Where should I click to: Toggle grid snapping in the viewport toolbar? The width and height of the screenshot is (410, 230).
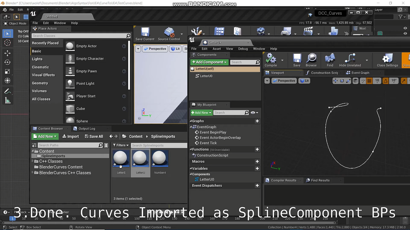coord(369,81)
